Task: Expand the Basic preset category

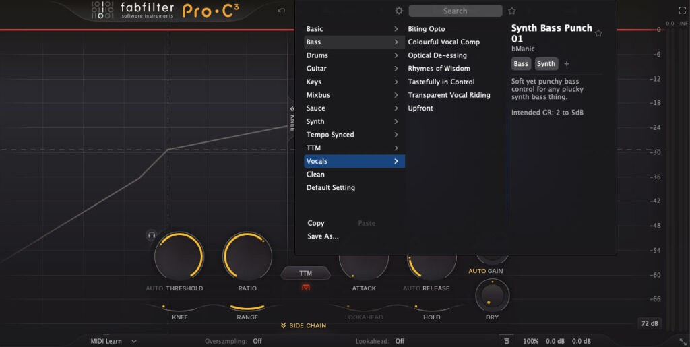Action: tap(354, 29)
